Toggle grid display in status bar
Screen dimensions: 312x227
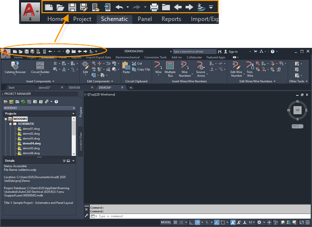pos(175,222)
